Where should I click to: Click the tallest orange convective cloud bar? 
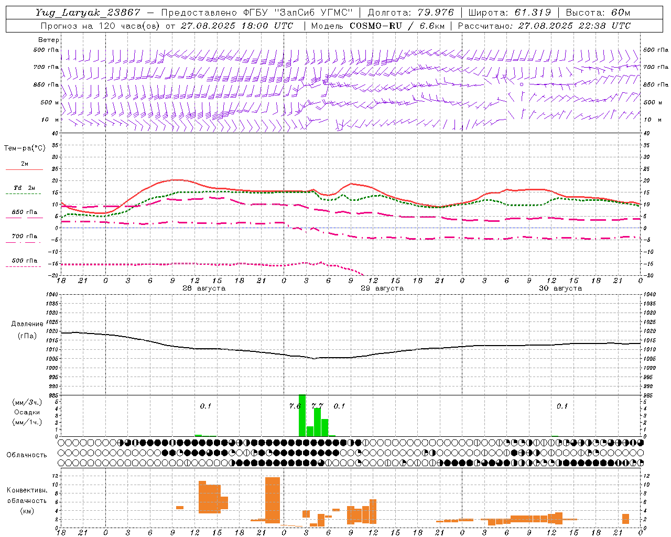(273, 500)
